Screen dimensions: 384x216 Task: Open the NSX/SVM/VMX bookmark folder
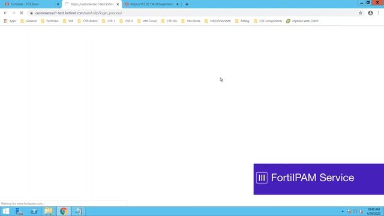218,21
